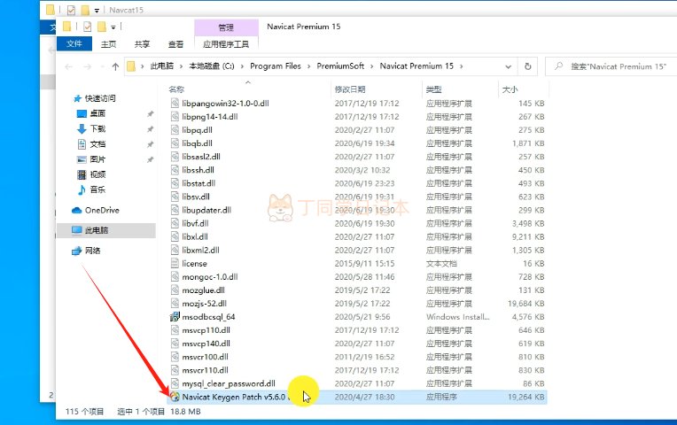Select the libpangowin32-1.0-0.dll file icon

click(175, 103)
